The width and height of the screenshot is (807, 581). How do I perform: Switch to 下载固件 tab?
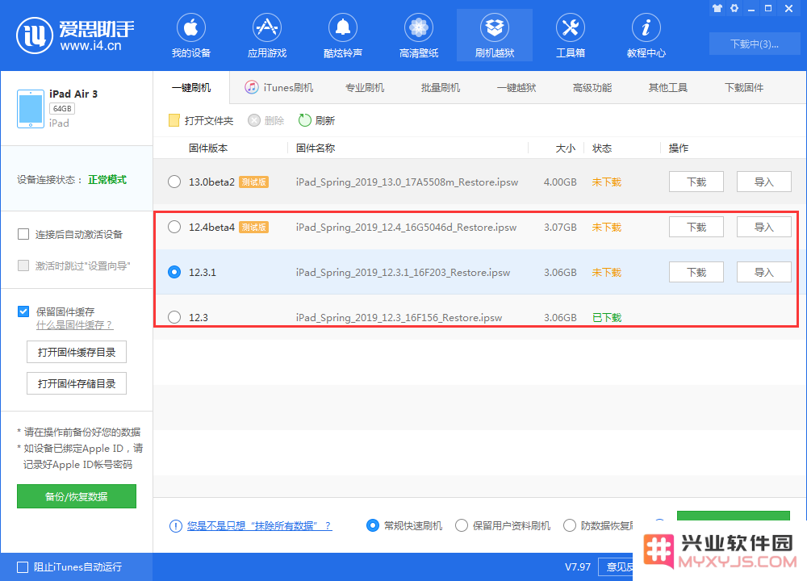744,87
